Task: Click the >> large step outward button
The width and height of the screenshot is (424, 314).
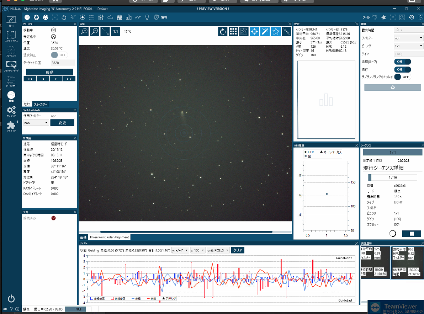Action: 69,79
